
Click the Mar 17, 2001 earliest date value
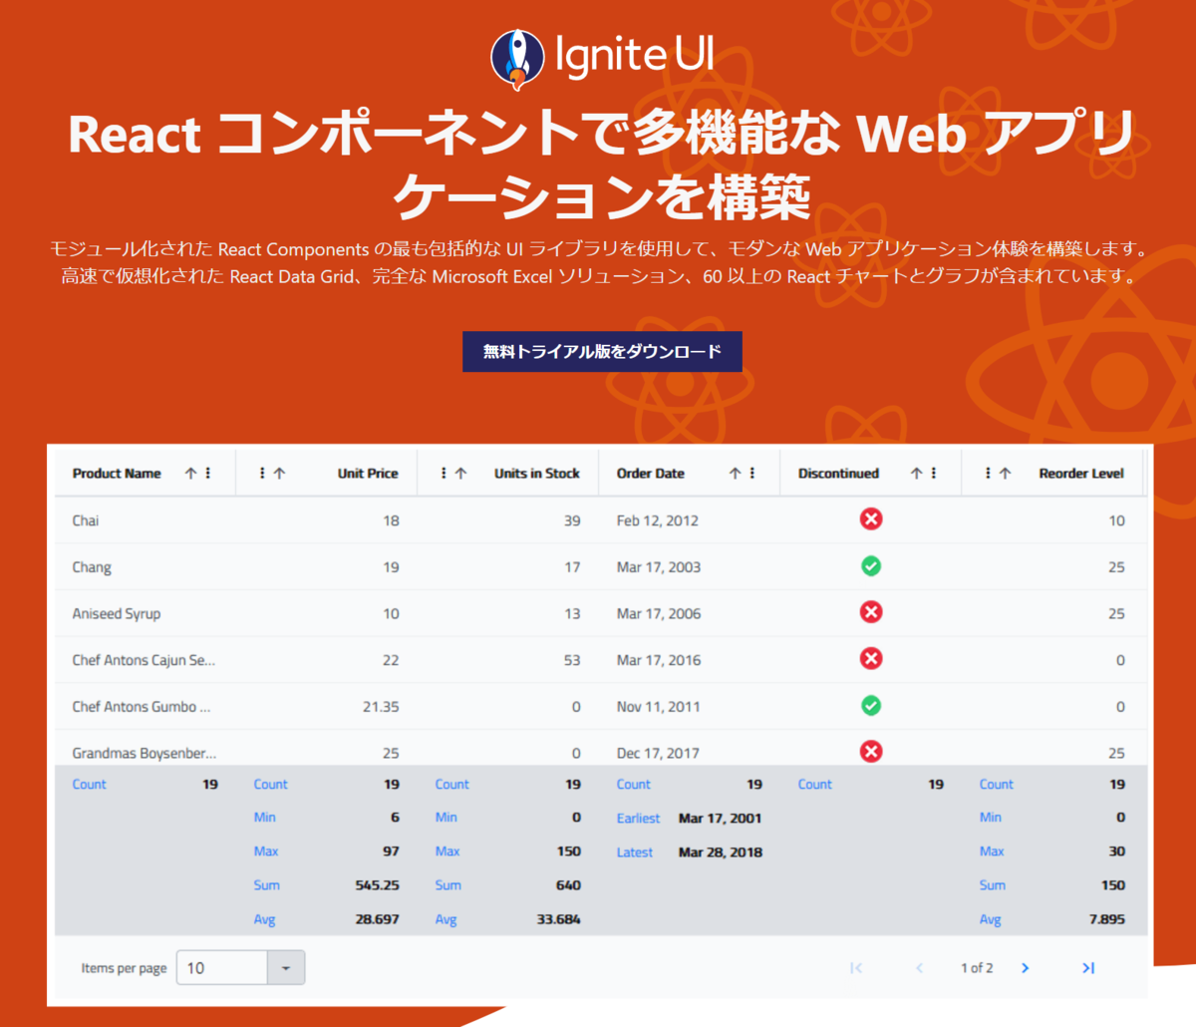coord(721,819)
